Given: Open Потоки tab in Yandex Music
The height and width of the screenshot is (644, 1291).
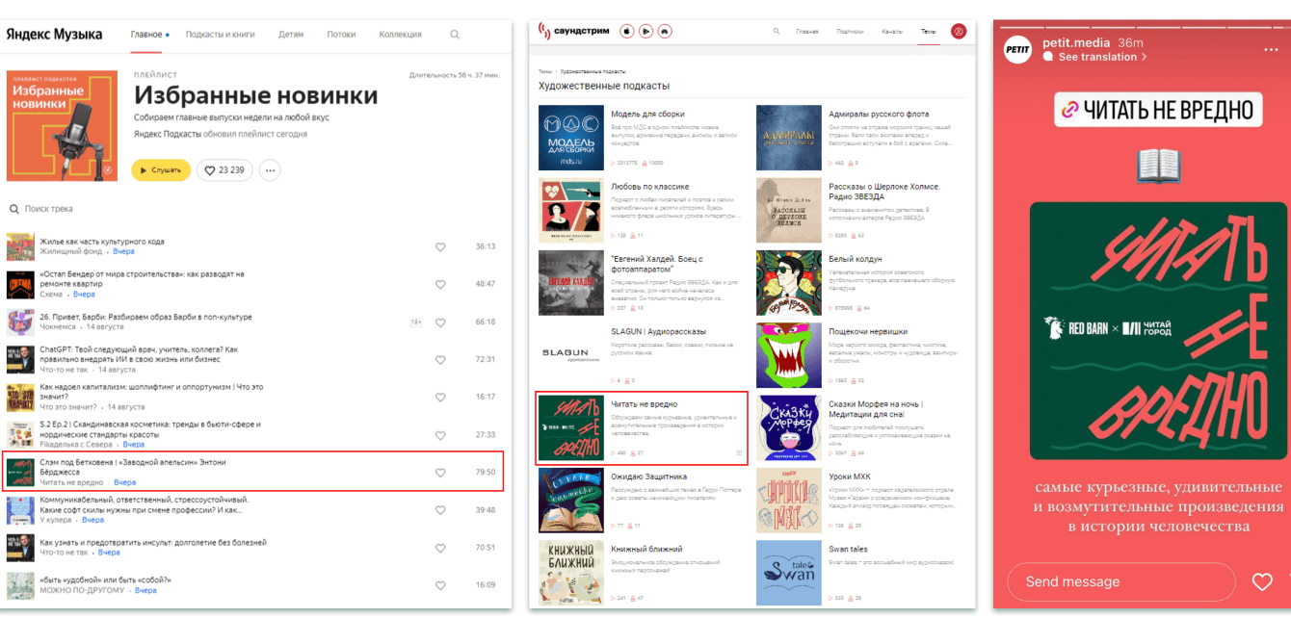Looking at the screenshot, I should point(341,35).
